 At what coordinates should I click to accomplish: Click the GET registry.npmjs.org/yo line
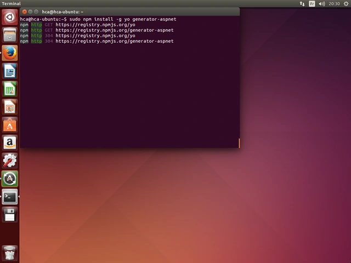pos(77,25)
